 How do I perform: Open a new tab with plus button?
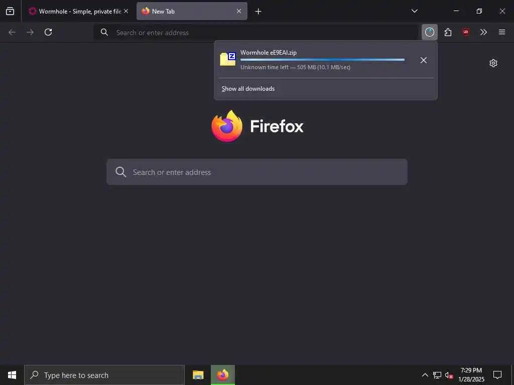tap(259, 12)
